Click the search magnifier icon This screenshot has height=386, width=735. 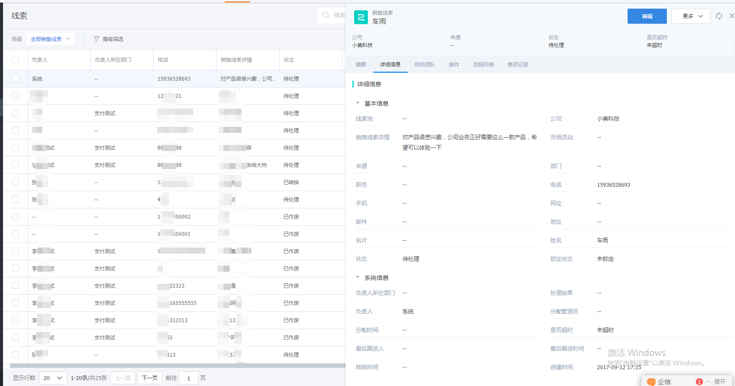(326, 15)
